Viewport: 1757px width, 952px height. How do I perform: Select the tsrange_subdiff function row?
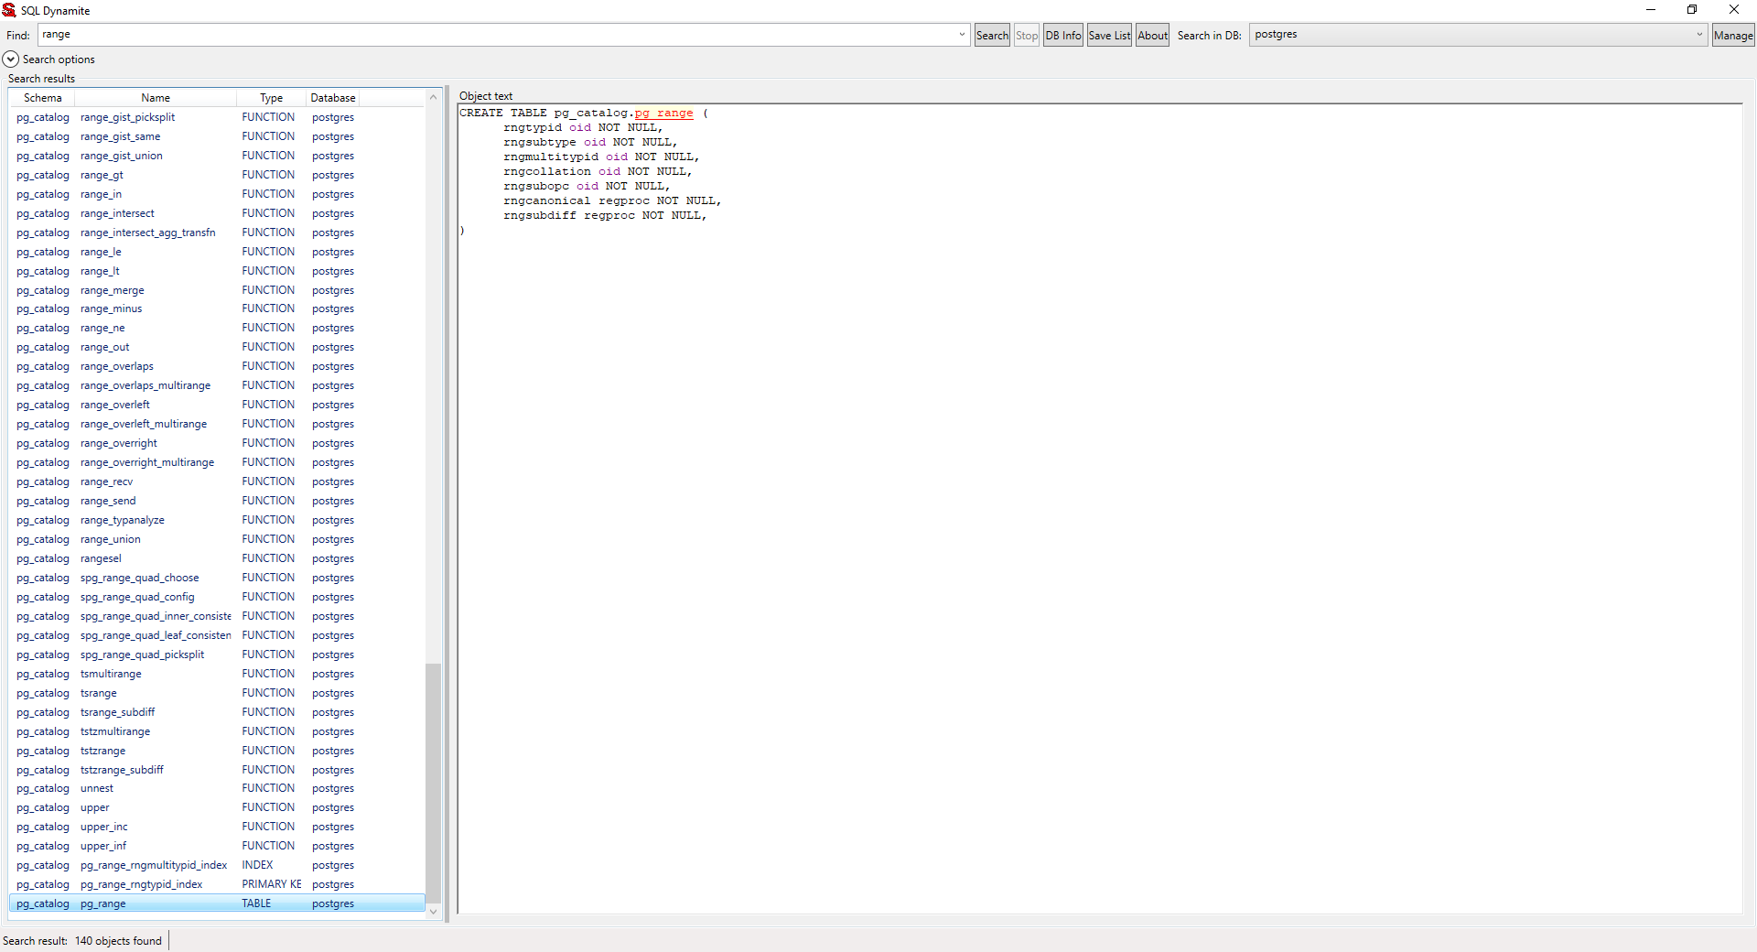click(x=117, y=712)
